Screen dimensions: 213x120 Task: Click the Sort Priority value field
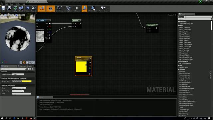[x=18, y=91]
